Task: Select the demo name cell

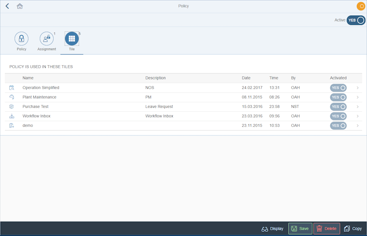Action: (28, 125)
